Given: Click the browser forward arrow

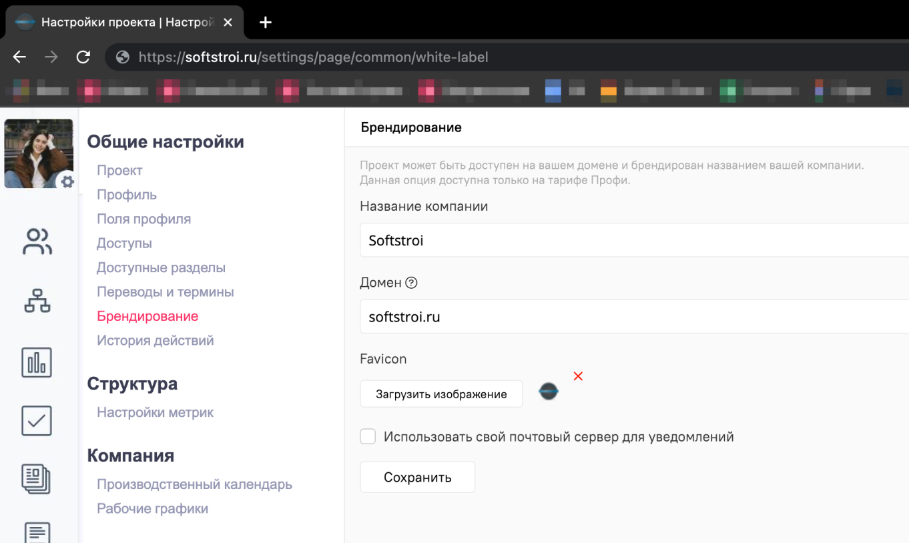Looking at the screenshot, I should point(51,57).
